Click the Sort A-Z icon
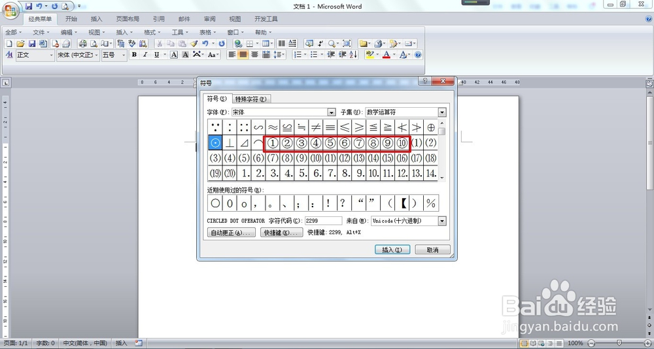The height and width of the screenshot is (349, 654). coord(354,55)
